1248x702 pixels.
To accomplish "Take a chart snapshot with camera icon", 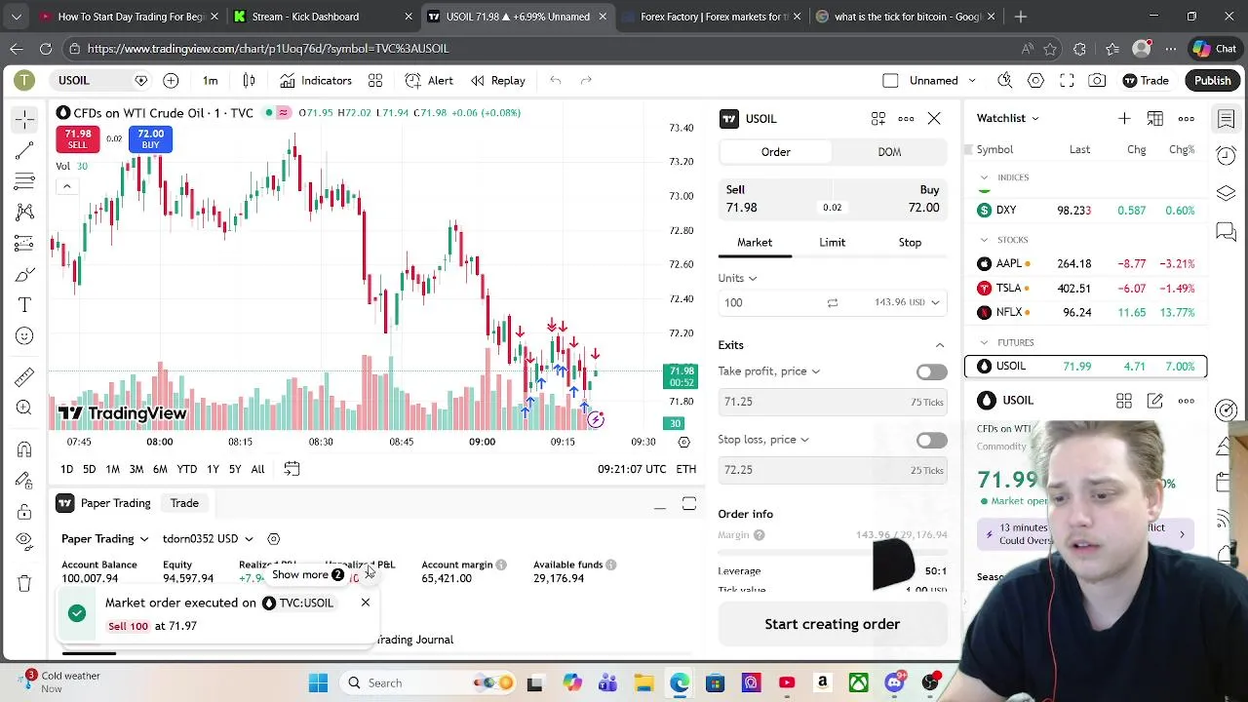I will point(1097,81).
